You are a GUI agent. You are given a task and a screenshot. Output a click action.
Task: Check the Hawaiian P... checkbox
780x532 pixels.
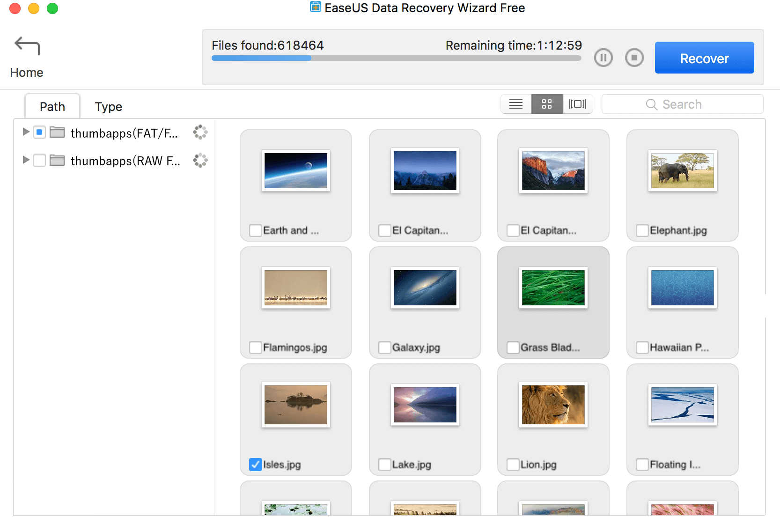coord(642,347)
